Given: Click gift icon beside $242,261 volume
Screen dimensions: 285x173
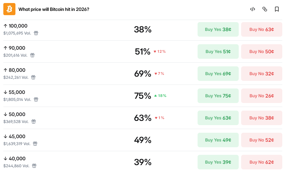Looking at the screenshot, I should 33,77.
